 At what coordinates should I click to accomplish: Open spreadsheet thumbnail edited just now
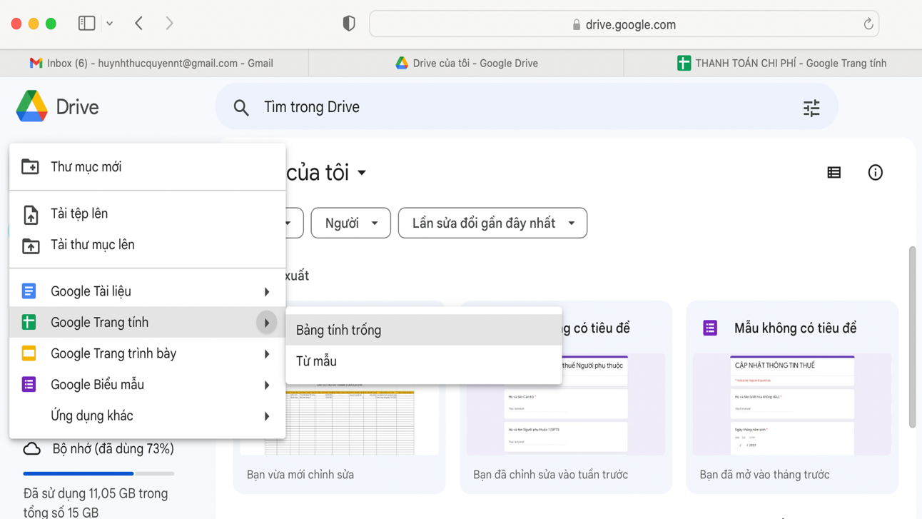[x=340, y=420]
